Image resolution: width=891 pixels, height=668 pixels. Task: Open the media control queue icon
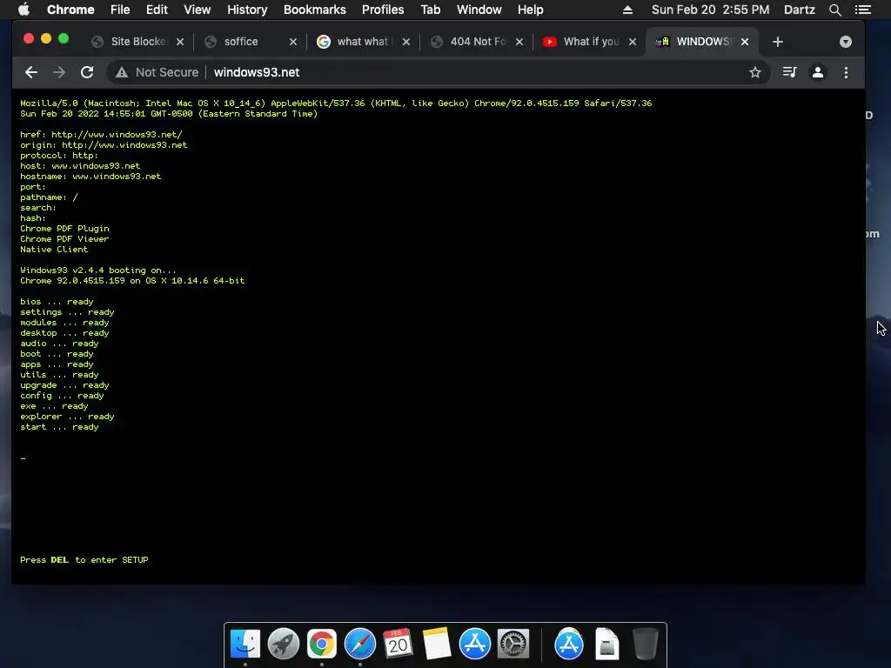[x=789, y=72]
